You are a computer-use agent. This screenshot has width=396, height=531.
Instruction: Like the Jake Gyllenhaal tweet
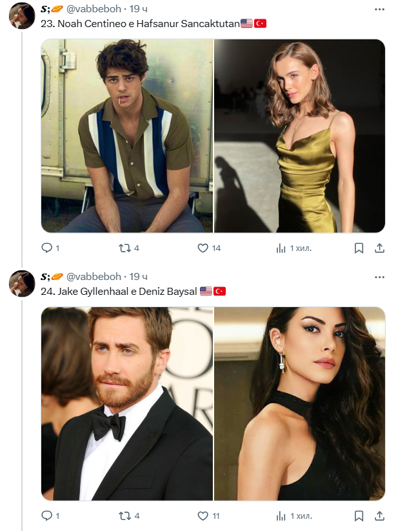[203, 516]
